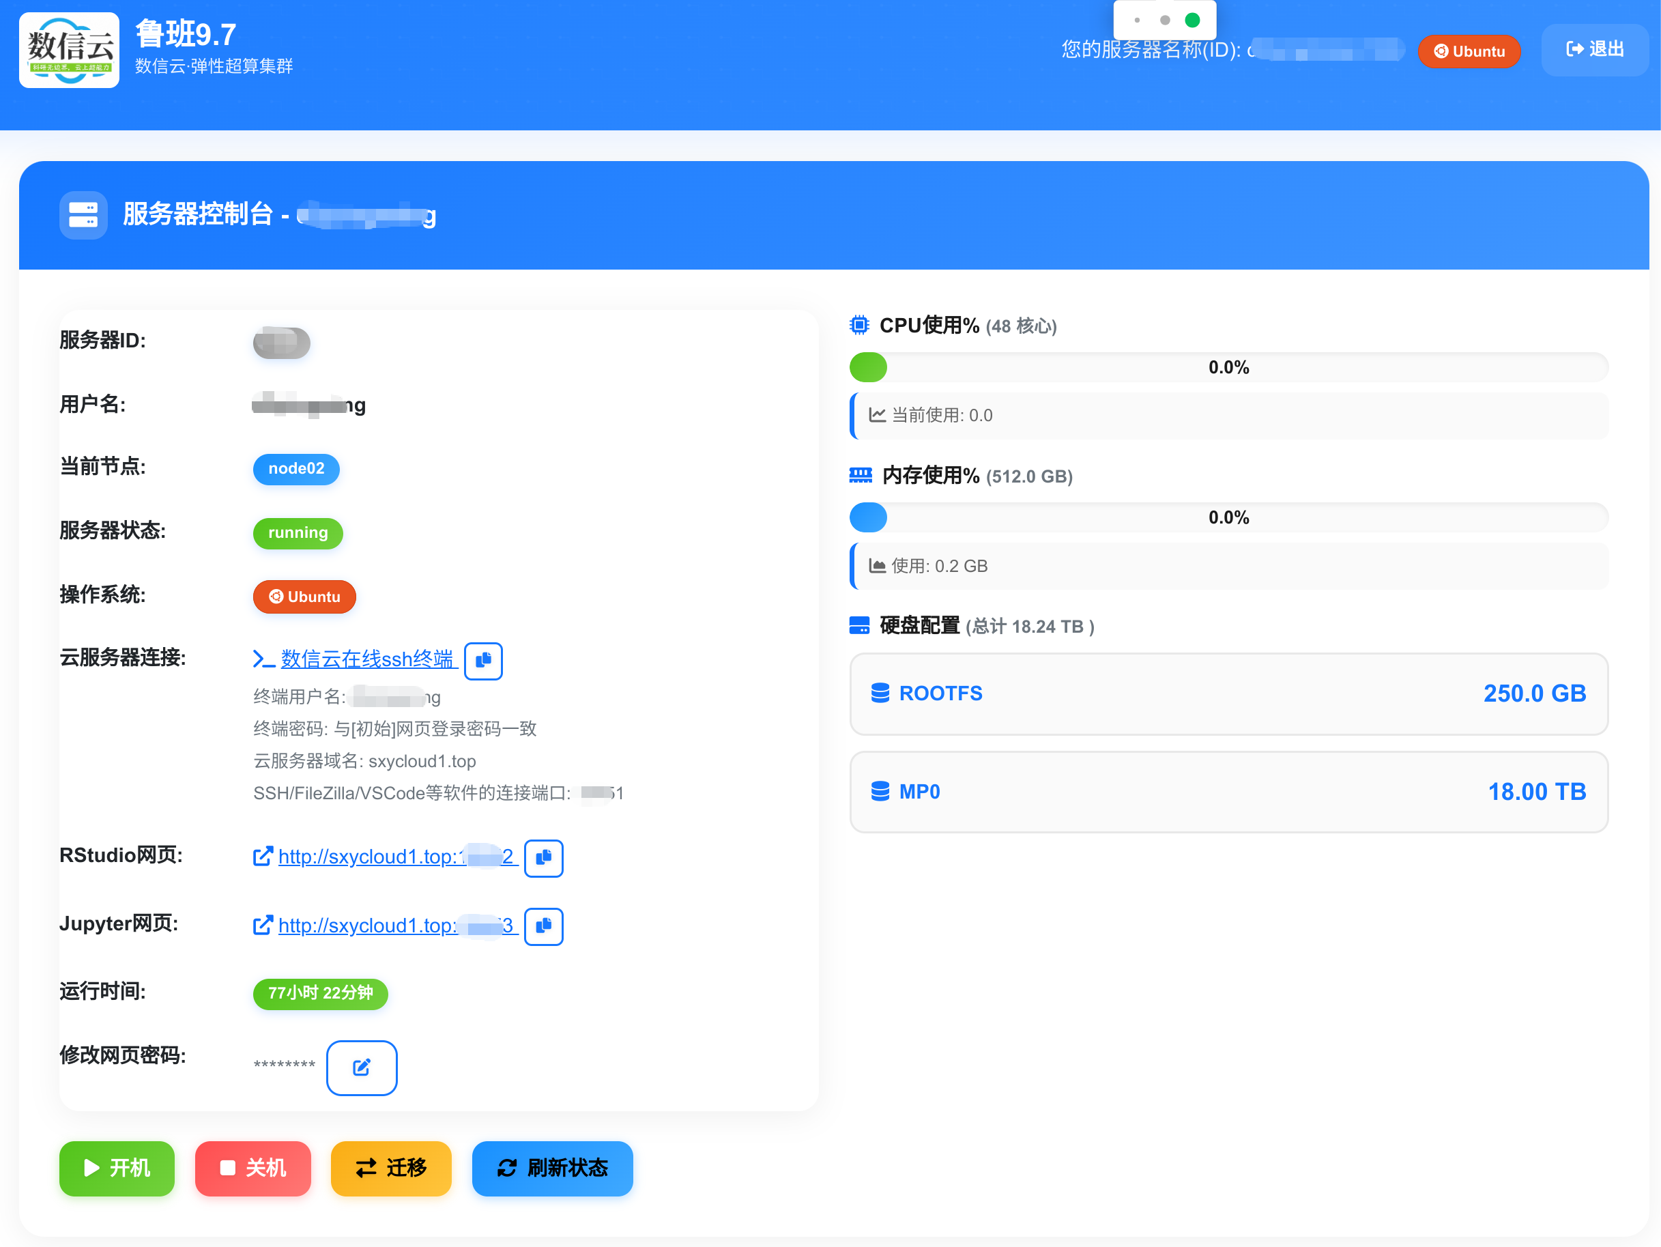
Task: Click the CPU chip icon
Action: point(859,326)
